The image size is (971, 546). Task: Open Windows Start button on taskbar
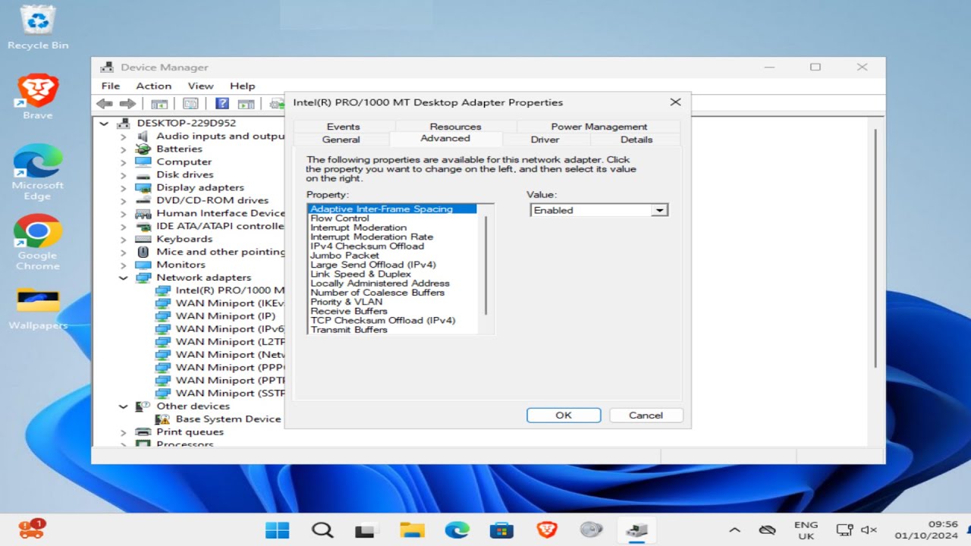(277, 530)
